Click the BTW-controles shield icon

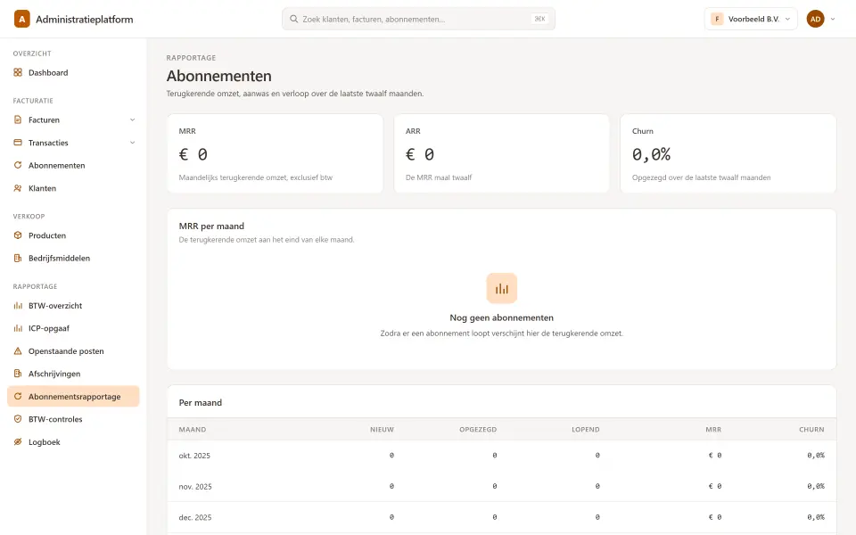click(18, 419)
